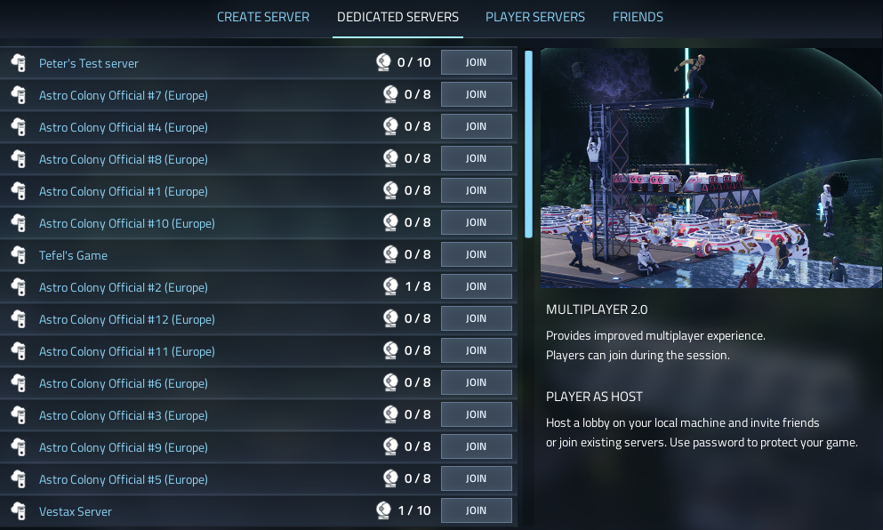Open the Create Server tab
The image size is (883, 530).
pos(263,17)
